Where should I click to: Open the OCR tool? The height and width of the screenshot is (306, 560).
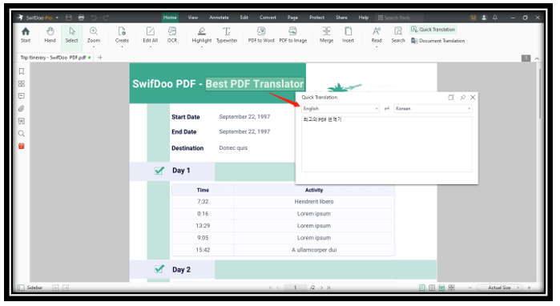coord(172,35)
